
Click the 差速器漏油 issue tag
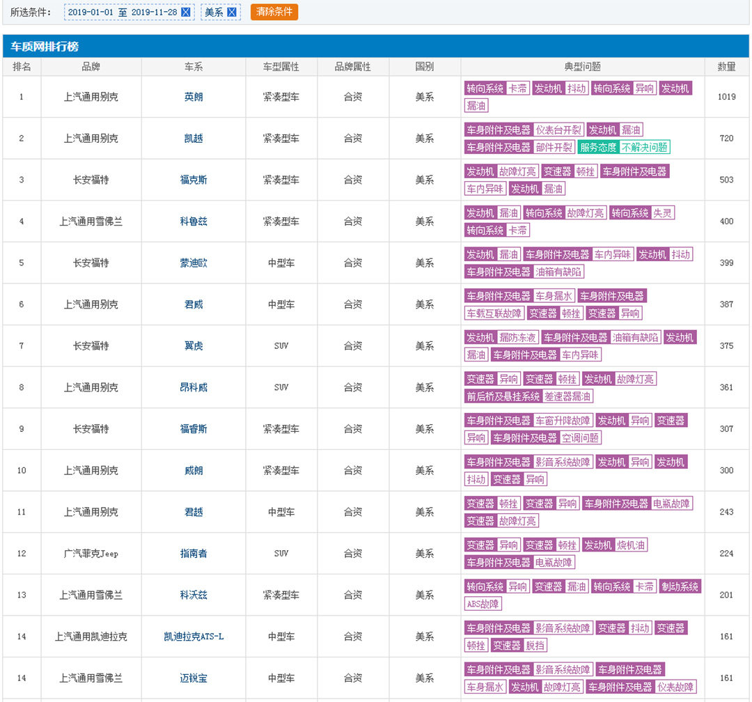[x=567, y=396]
